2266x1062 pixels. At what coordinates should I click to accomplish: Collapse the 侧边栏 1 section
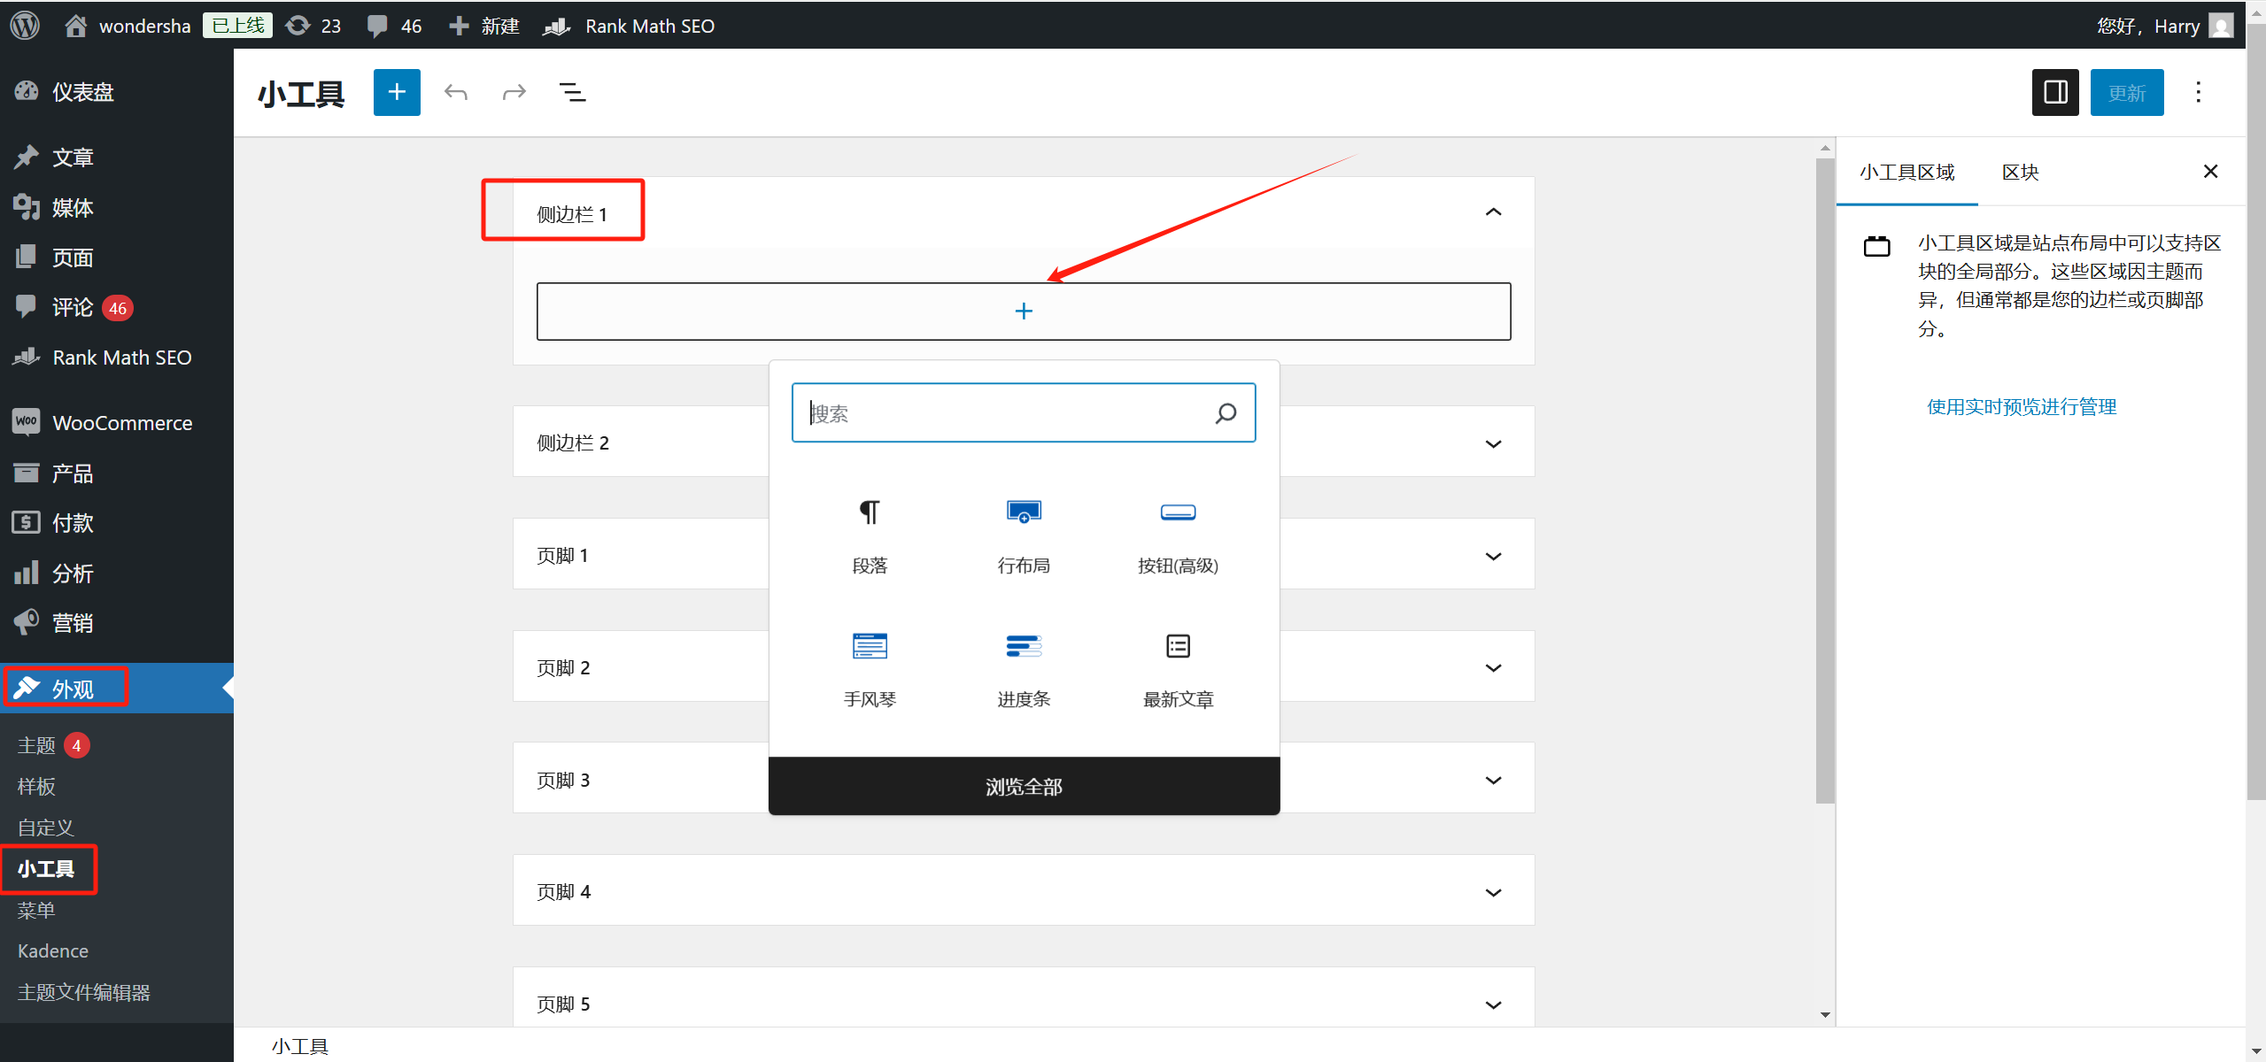(x=1492, y=212)
